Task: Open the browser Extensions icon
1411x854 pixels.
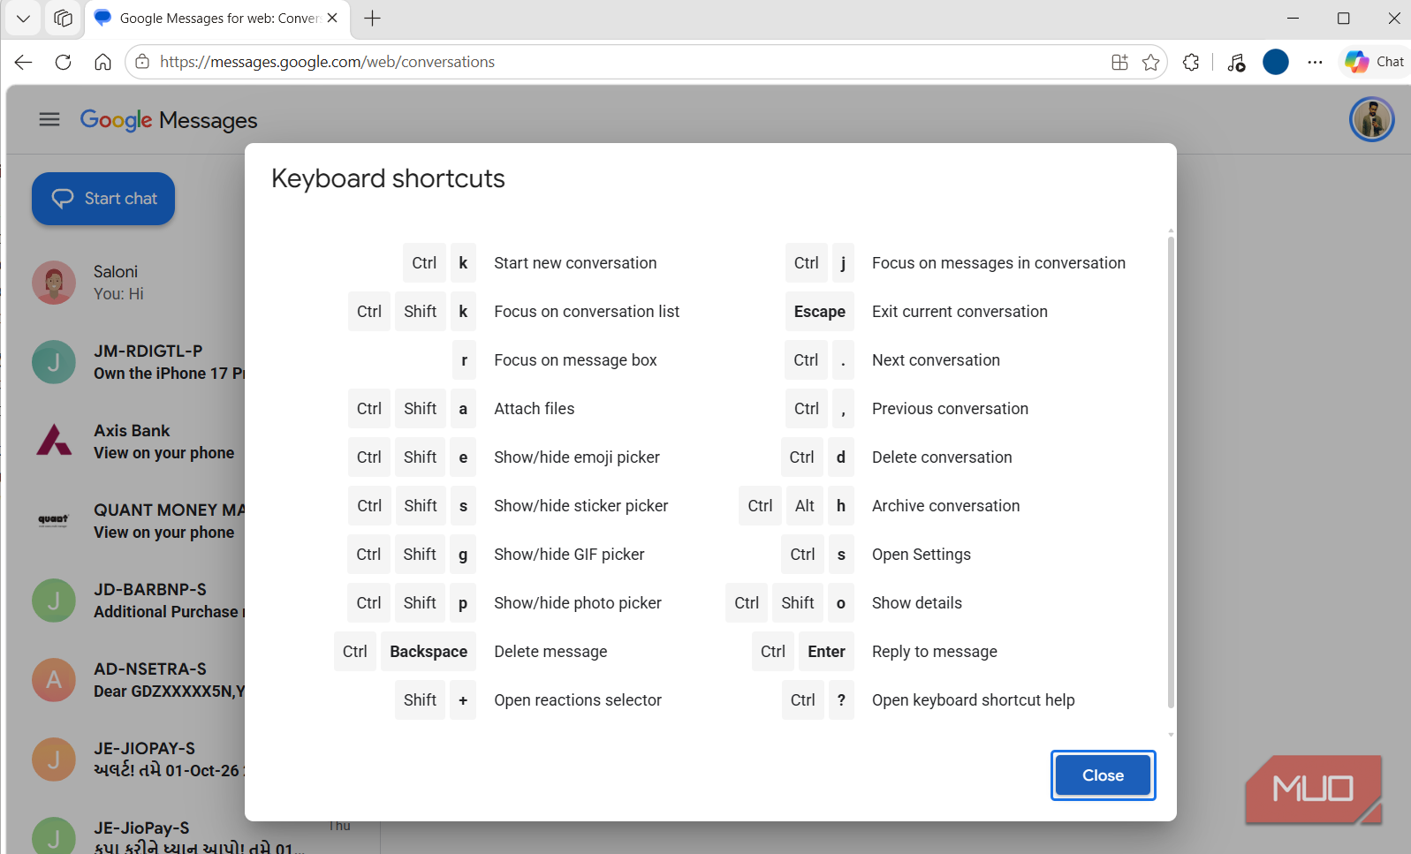Action: click(1191, 62)
